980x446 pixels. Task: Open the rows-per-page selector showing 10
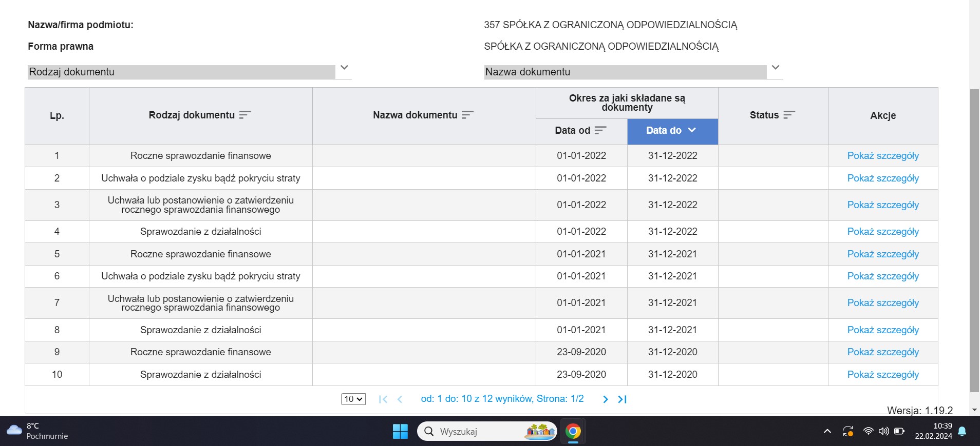353,399
